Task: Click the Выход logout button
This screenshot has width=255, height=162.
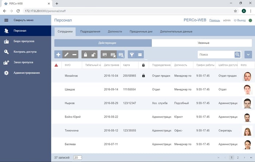Action: [x=240, y=20]
